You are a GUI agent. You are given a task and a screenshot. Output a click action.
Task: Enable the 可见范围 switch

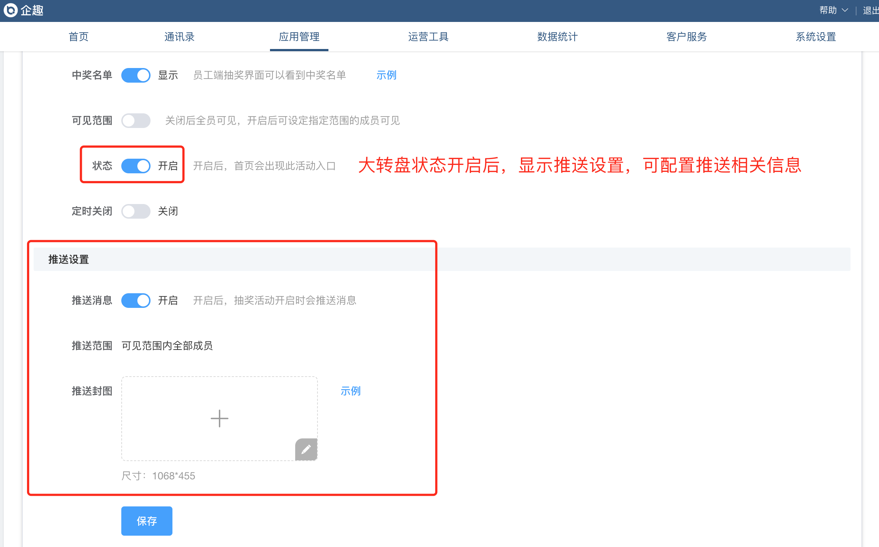pos(136,121)
